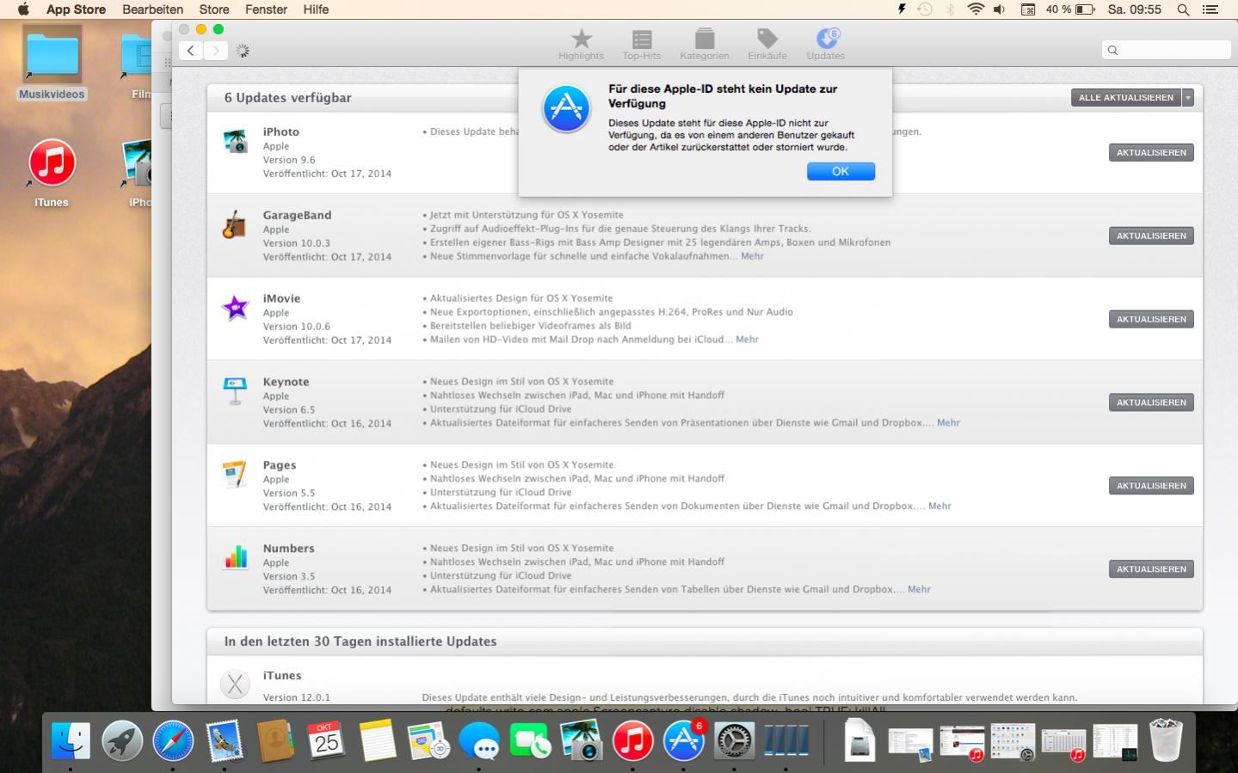Open the Fenster menu
The image size is (1238, 773).
coord(266,9)
